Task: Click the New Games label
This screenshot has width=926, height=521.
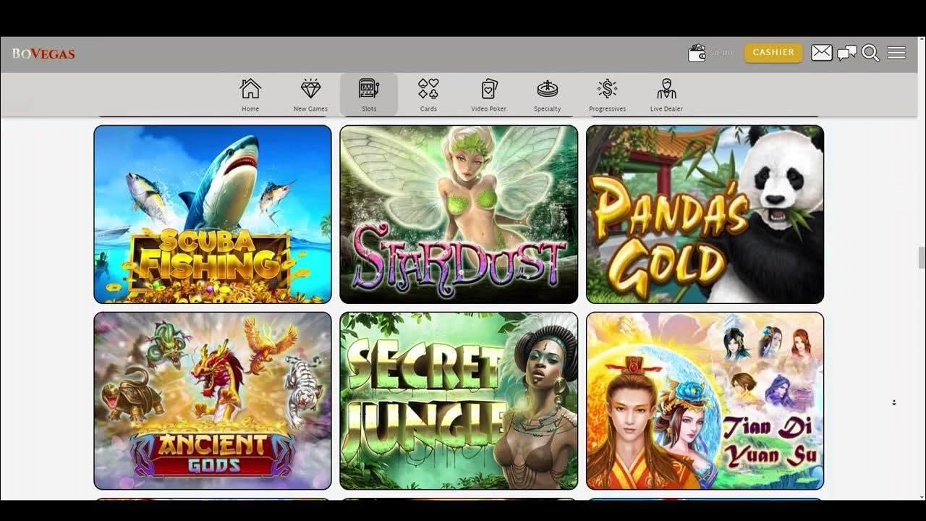Action: [310, 109]
